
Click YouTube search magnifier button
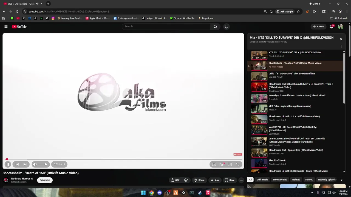[215, 27]
